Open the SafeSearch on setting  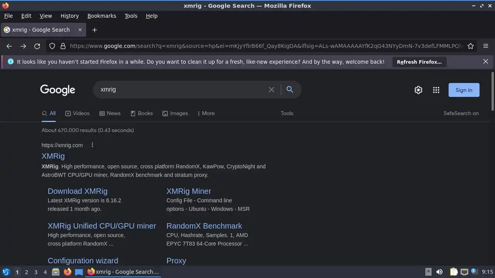pyautogui.click(x=461, y=113)
